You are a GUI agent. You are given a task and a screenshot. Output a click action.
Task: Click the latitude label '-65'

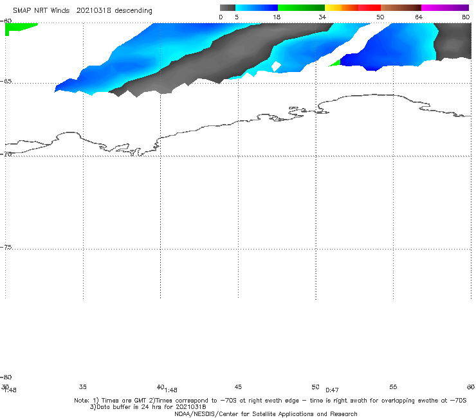point(6,82)
